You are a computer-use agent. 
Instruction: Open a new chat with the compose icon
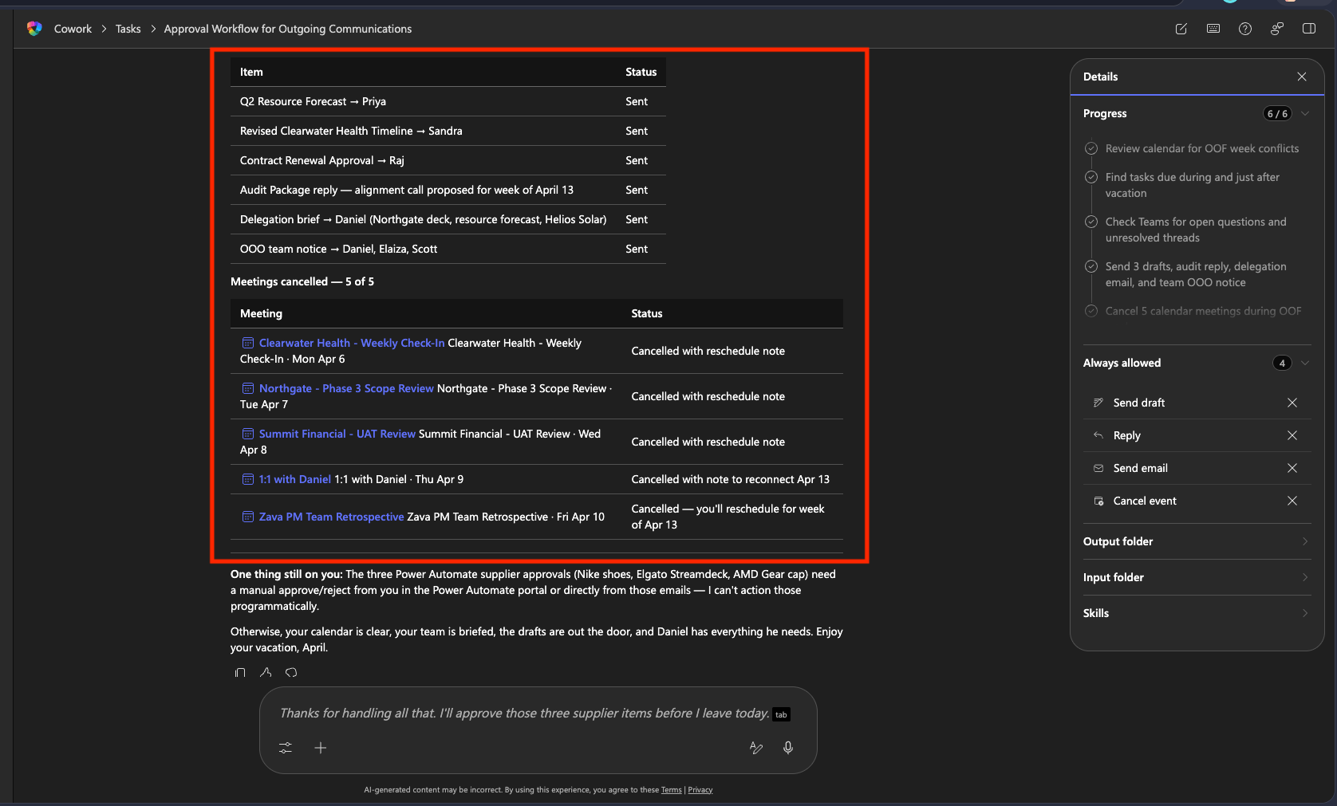(1181, 29)
